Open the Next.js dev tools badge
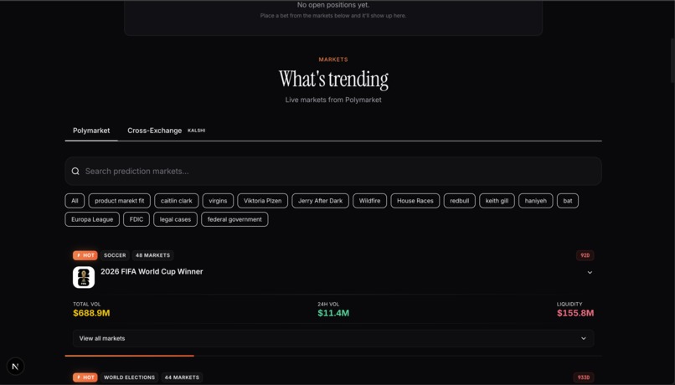Screen dimensions: 675x385 16,367
